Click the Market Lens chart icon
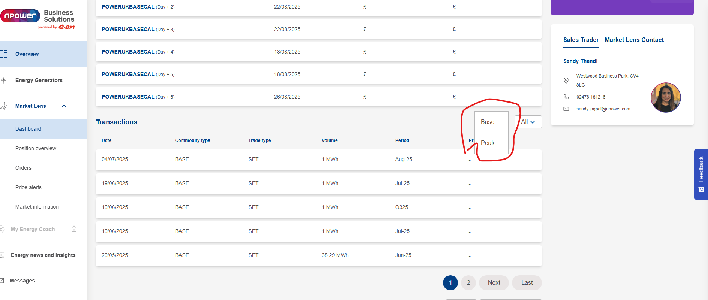This screenshot has height=300, width=708. pos(4,106)
